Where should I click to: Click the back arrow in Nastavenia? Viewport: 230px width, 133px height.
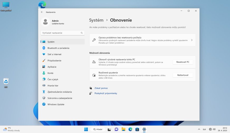click(x=42, y=12)
